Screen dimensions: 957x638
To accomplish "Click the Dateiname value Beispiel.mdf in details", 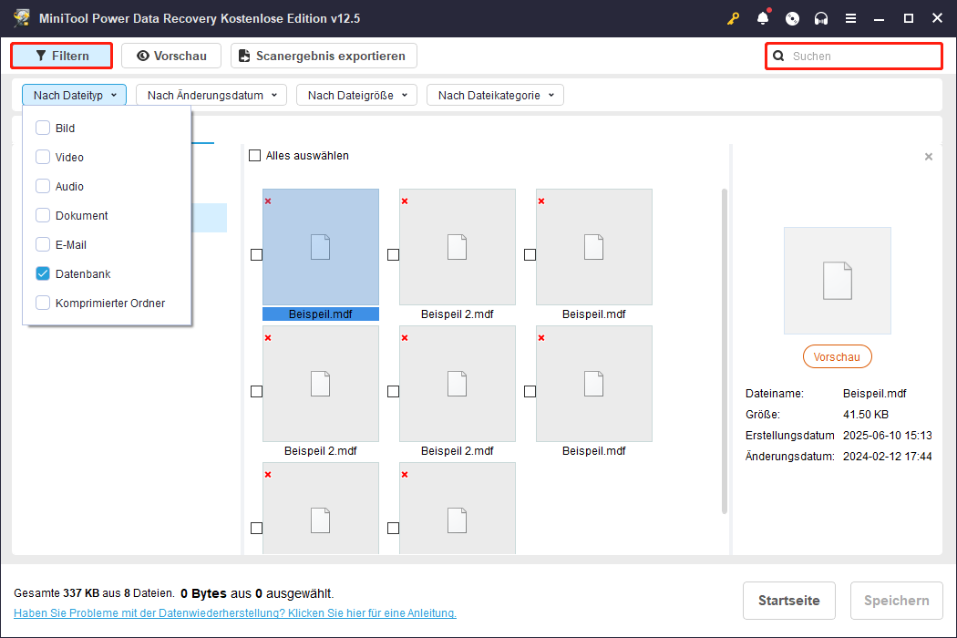I will click(x=874, y=394).
